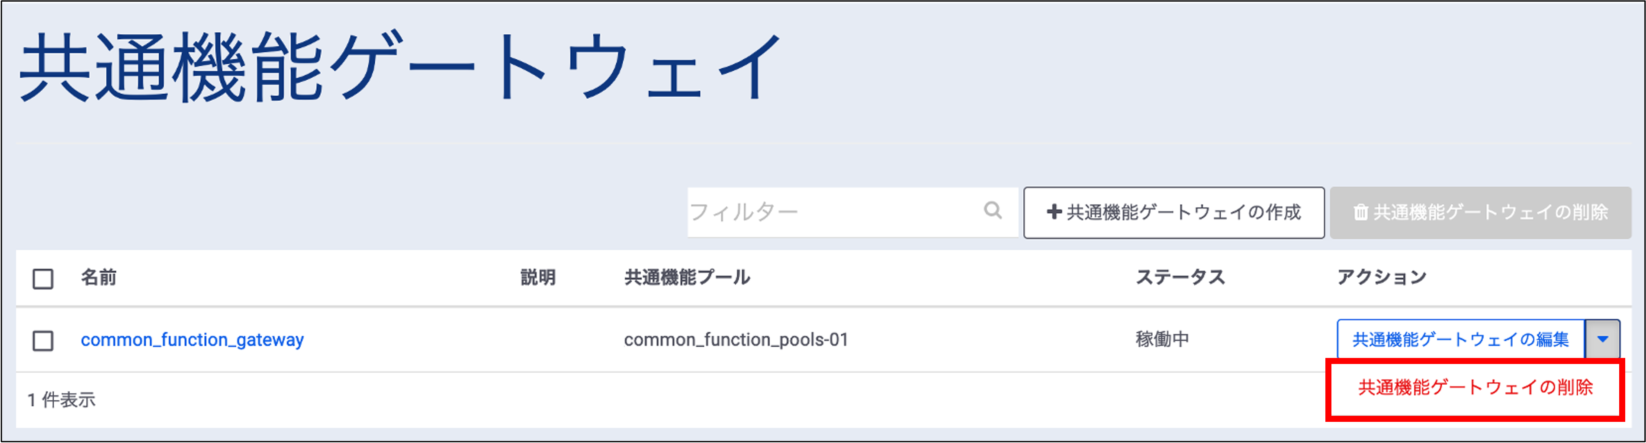Image resolution: width=1646 pixels, height=443 pixels.
Task: Click the 説明 column header
Action: coord(537,277)
